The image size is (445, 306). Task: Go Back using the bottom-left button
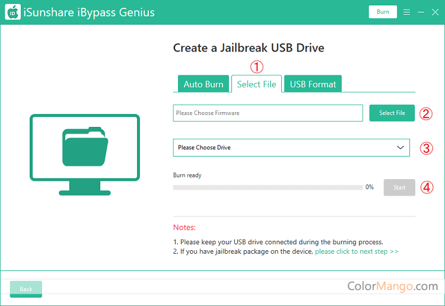[26, 289]
